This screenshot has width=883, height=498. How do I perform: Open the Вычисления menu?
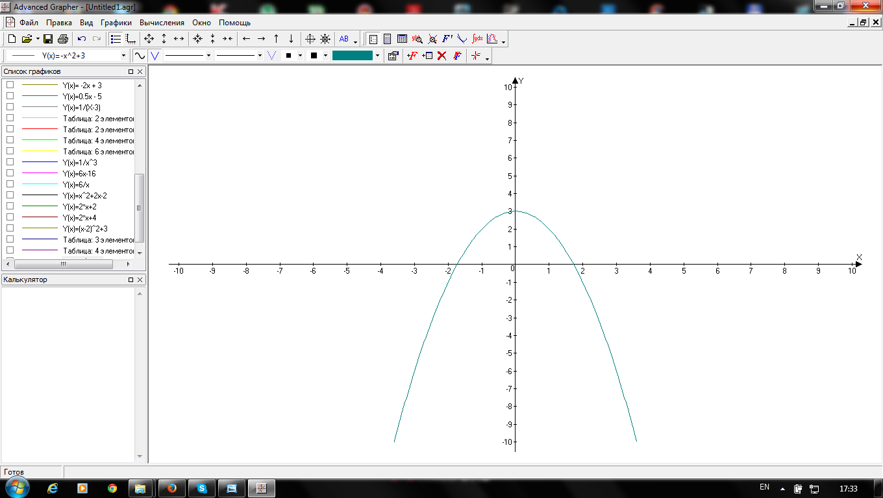click(162, 23)
